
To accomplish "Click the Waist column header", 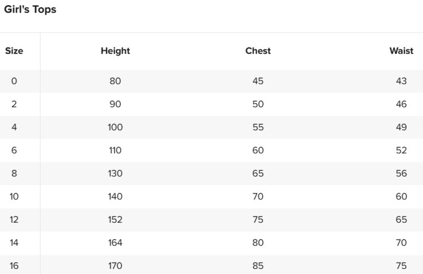I will [401, 51].
